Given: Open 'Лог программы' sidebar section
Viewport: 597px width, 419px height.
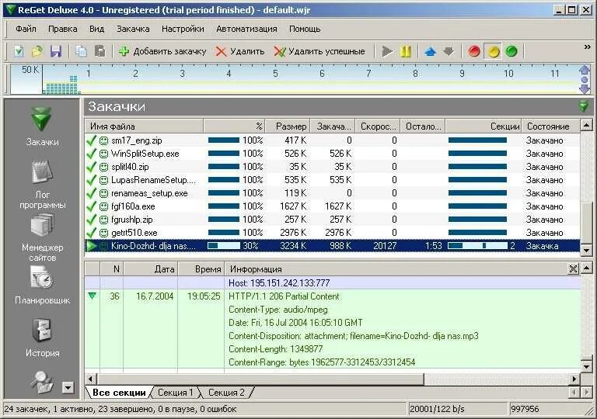Looking at the screenshot, I should click(42, 185).
